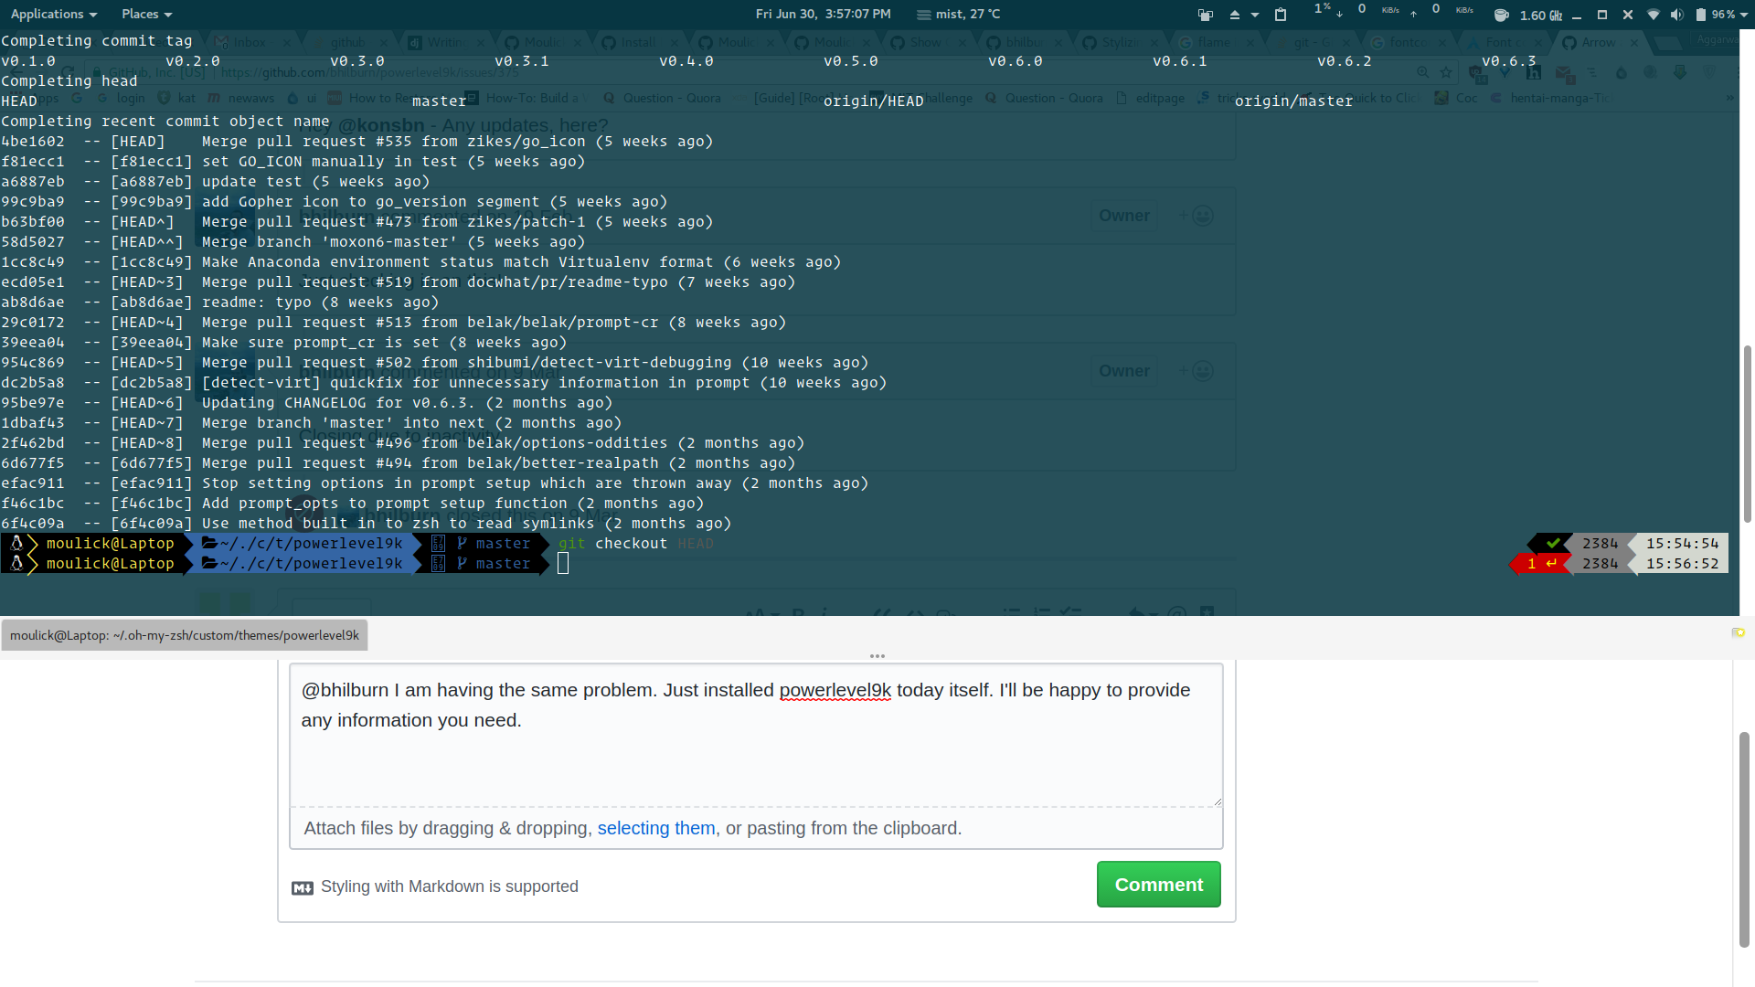Click the browser page vertical scrollbar

[x=1744, y=839]
